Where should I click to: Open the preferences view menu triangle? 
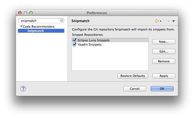pos(174,21)
